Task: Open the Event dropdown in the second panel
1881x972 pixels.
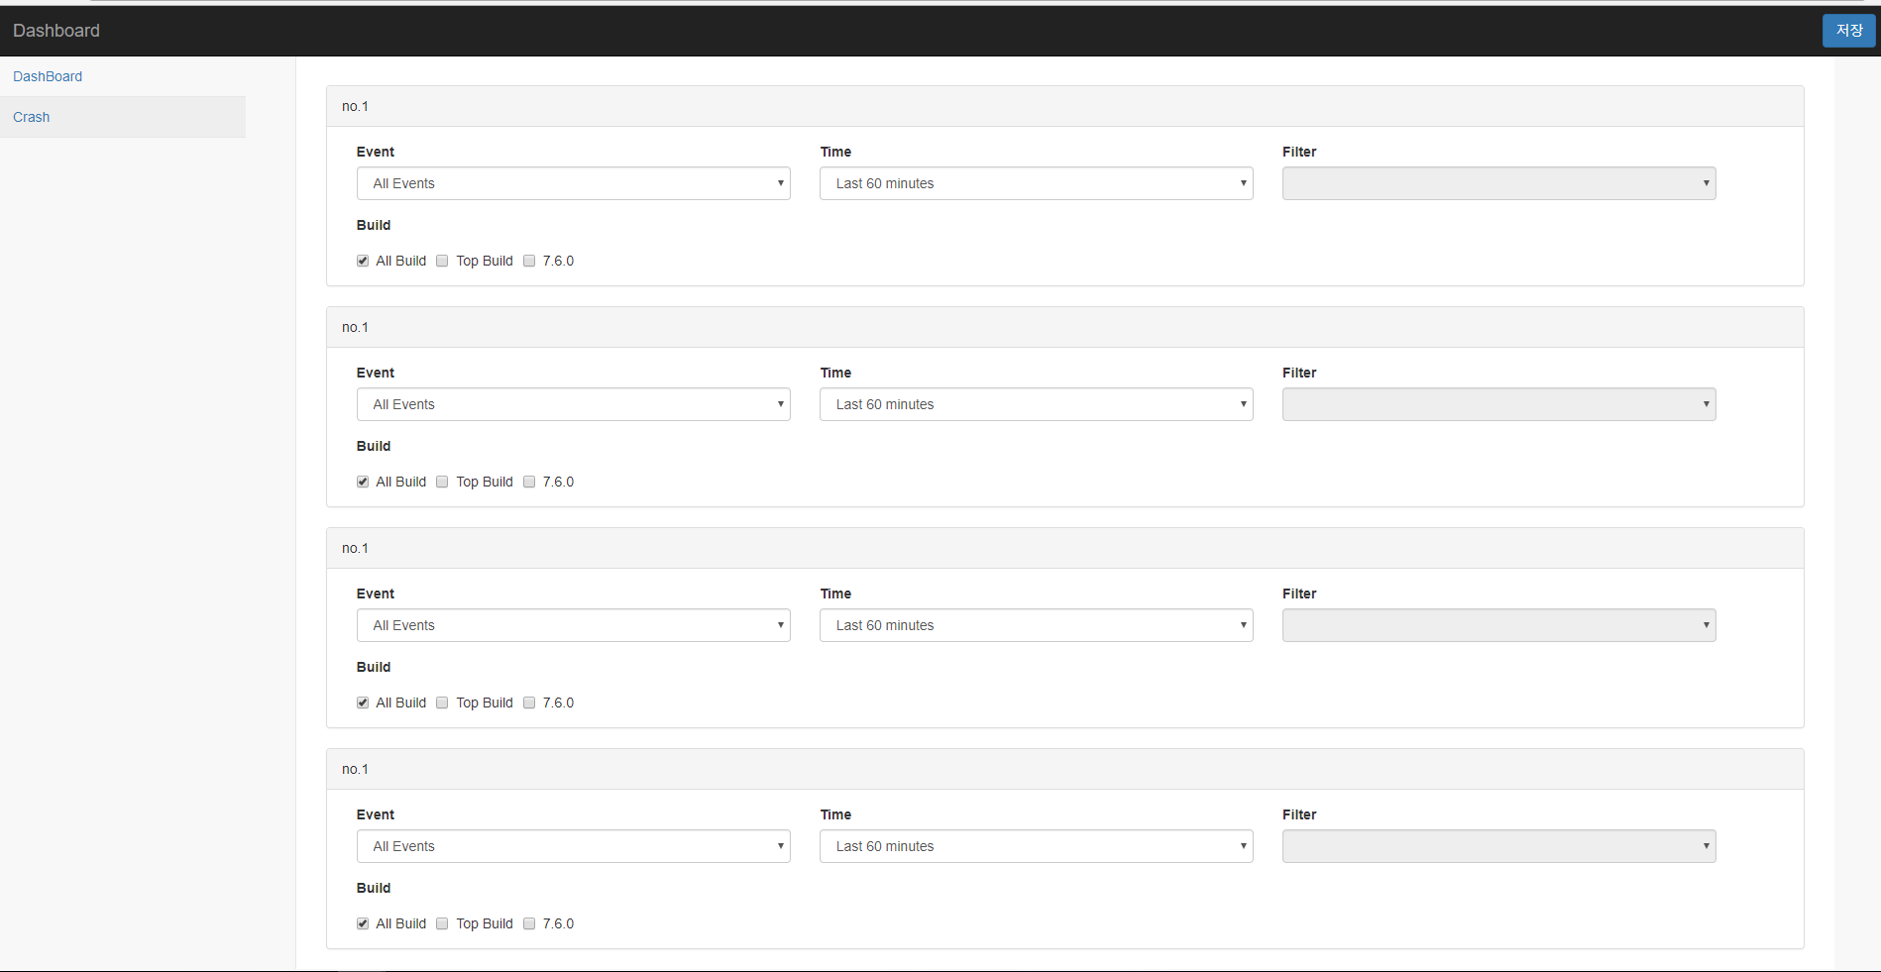Action: pyautogui.click(x=573, y=404)
